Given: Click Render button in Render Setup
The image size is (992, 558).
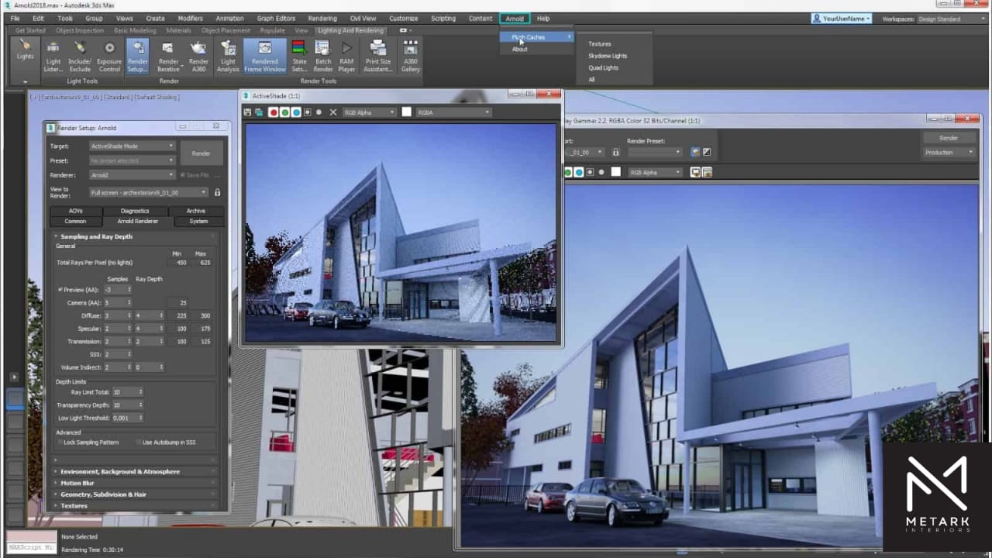Looking at the screenshot, I should pos(201,153).
